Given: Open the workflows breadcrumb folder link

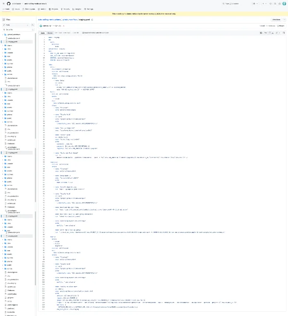Looking at the screenshot, I should pos(72,20).
